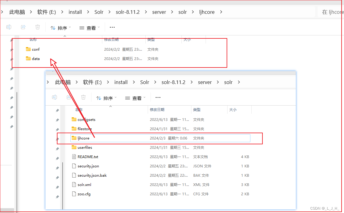344x213 pixels.
Task: Sort by 修改日期 column in back window
Action: click(x=111, y=39)
